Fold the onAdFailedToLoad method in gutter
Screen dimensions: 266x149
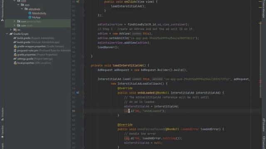83,129
